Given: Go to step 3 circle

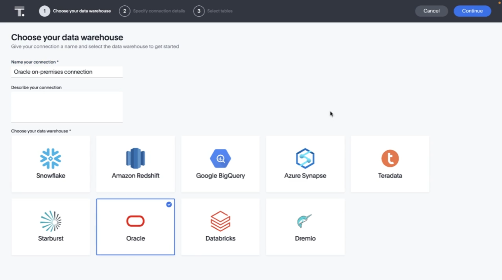Looking at the screenshot, I should pos(199,11).
